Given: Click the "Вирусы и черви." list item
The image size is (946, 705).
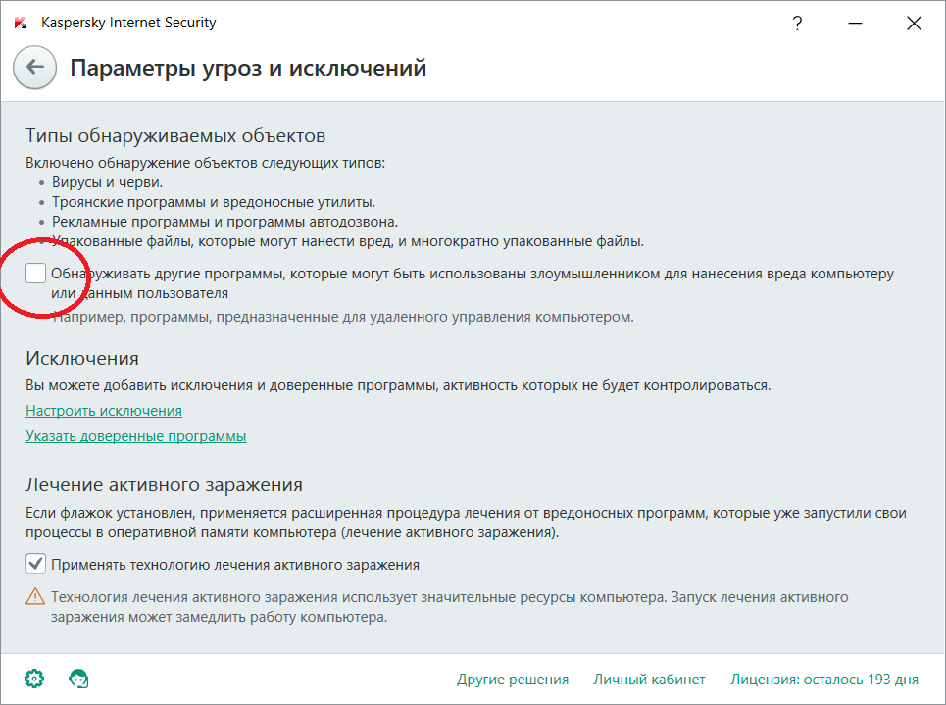Looking at the screenshot, I should click(x=108, y=182).
